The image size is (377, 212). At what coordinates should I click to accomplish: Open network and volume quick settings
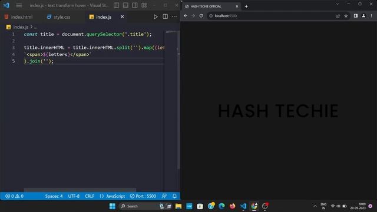coord(339,206)
